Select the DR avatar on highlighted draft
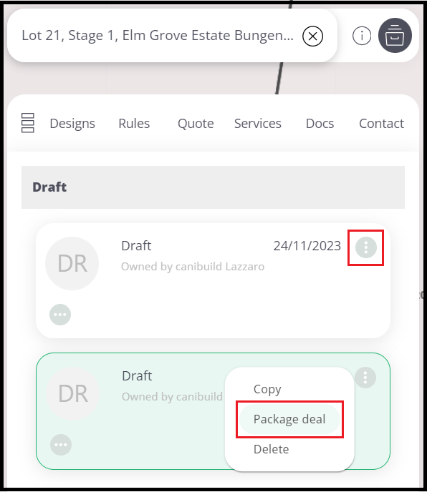The width and height of the screenshot is (427, 492). click(73, 393)
